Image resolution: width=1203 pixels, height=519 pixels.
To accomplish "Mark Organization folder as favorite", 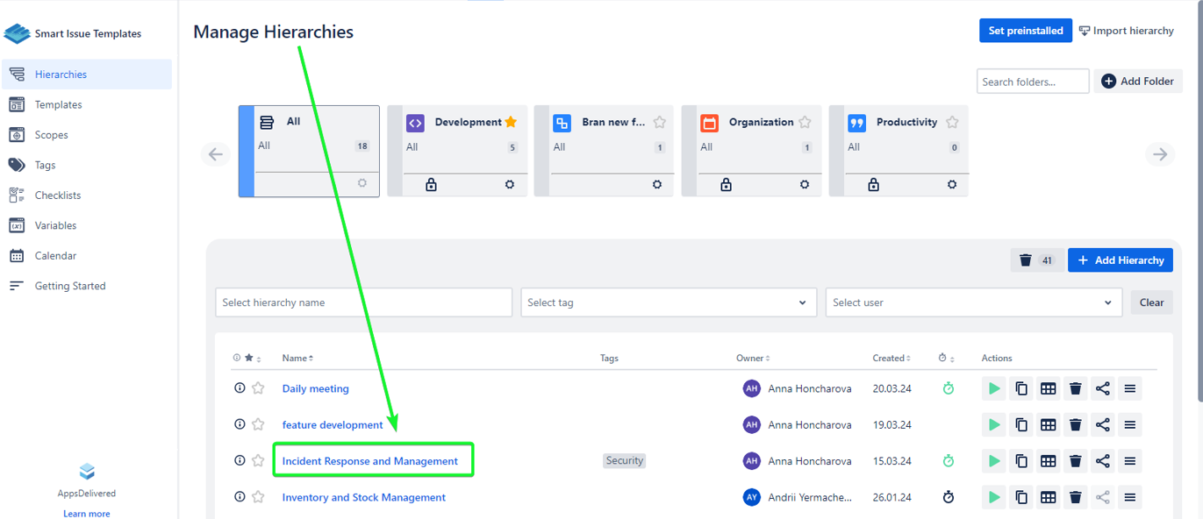I will pos(805,122).
